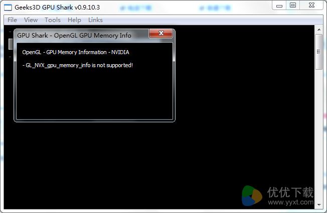This screenshot has height=213, width=327.
Task: Minimize the GPU Shark main window
Action: [279, 6]
